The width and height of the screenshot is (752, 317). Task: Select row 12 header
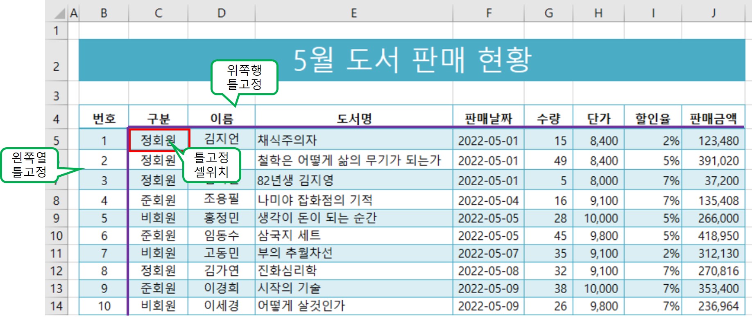57,271
